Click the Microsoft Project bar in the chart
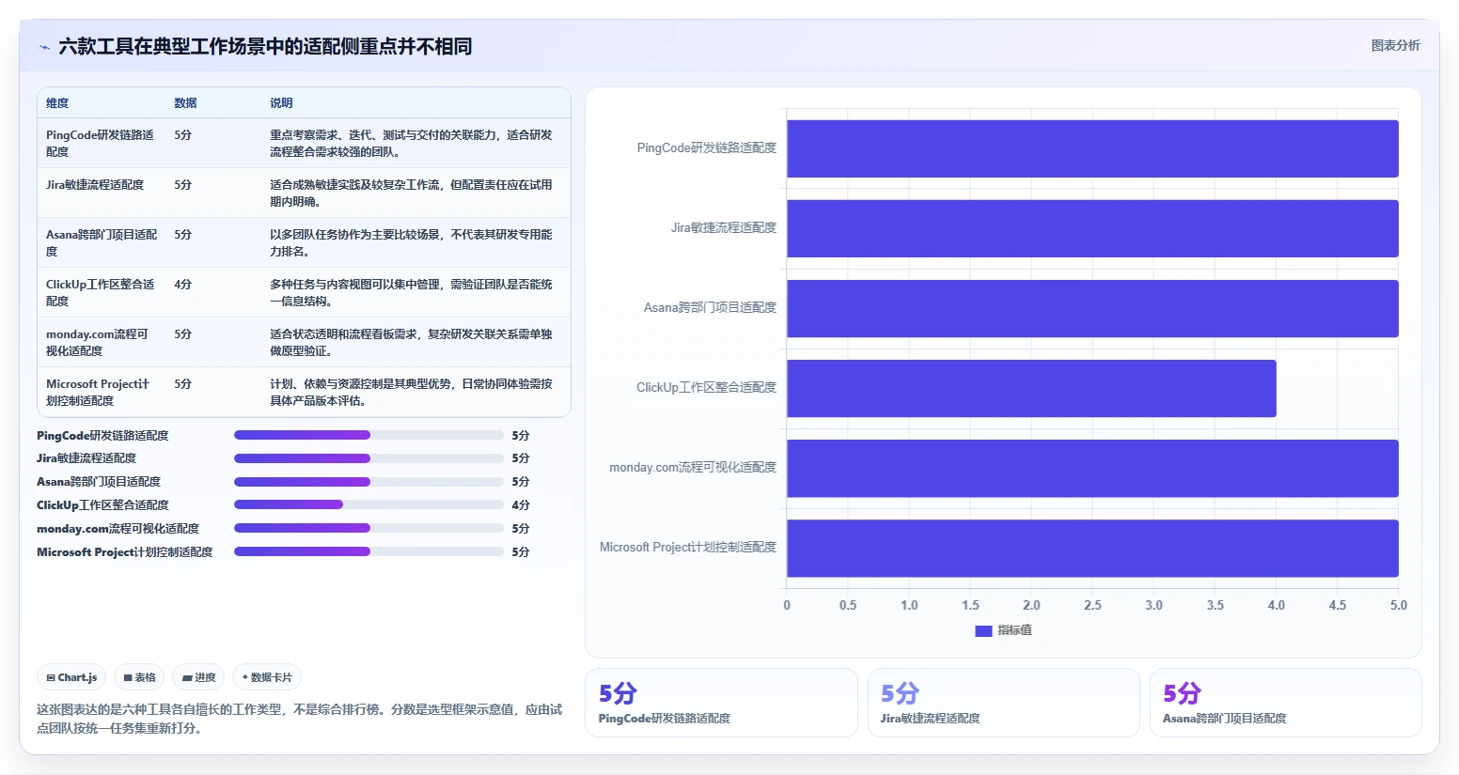The height and width of the screenshot is (775, 1459). pos(1092,548)
